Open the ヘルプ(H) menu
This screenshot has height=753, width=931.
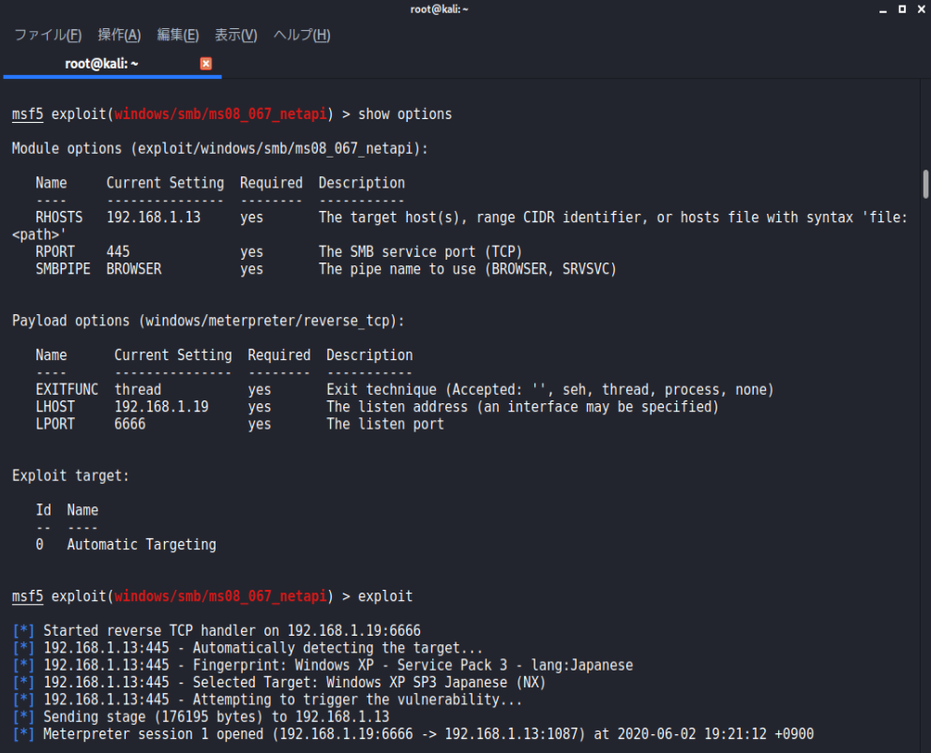point(302,35)
